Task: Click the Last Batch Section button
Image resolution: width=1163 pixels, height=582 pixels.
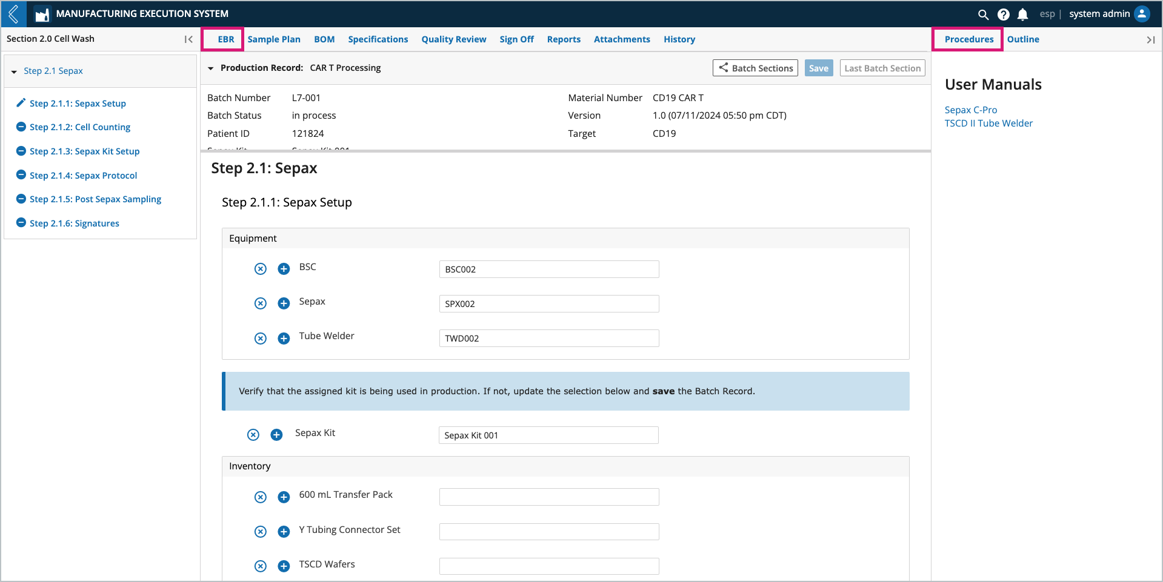Action: click(x=882, y=68)
